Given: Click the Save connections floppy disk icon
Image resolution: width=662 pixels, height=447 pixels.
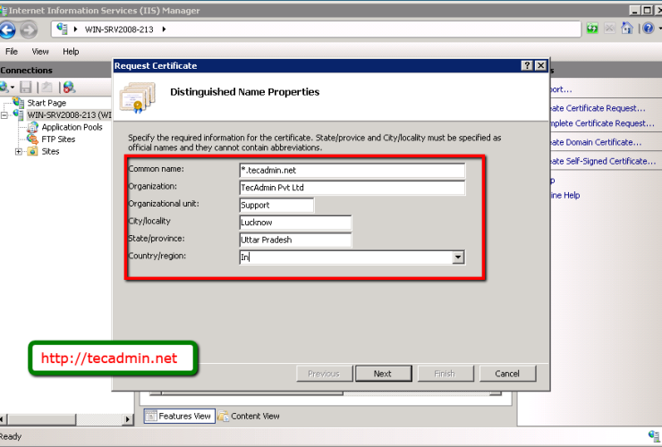Looking at the screenshot, I should point(26,87).
